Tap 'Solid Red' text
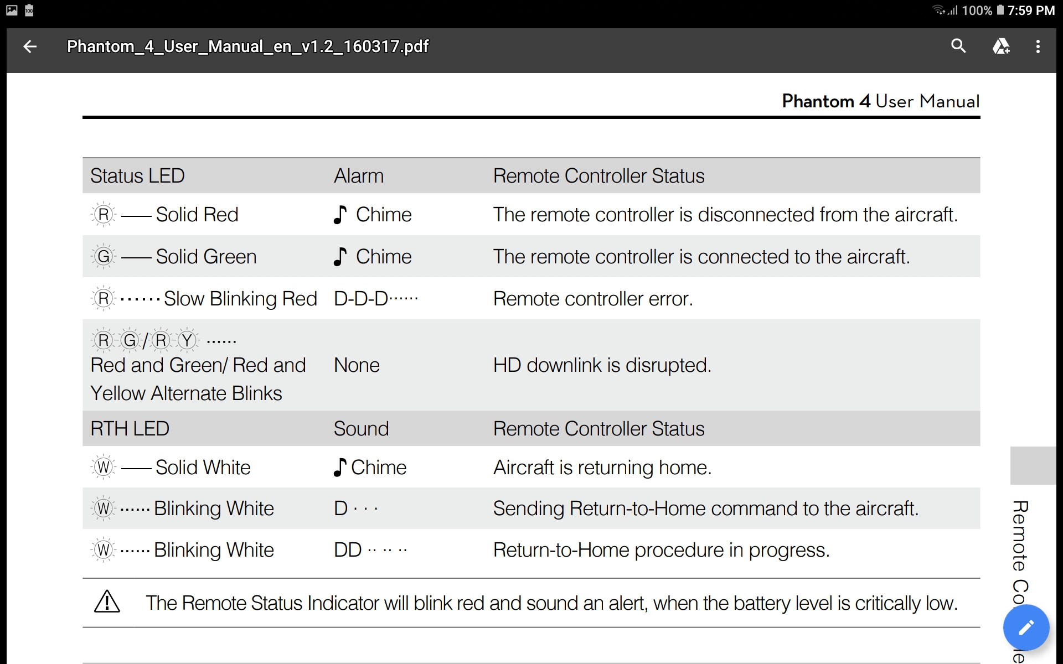 pyautogui.click(x=197, y=214)
